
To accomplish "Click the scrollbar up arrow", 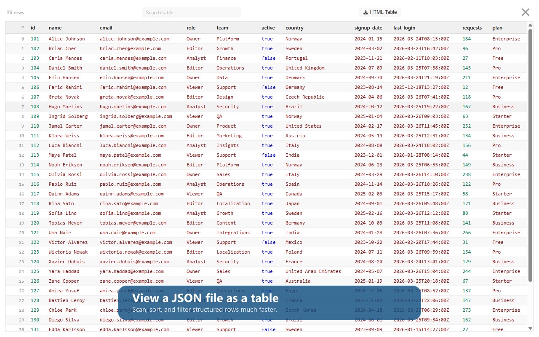I will coord(531,24).
